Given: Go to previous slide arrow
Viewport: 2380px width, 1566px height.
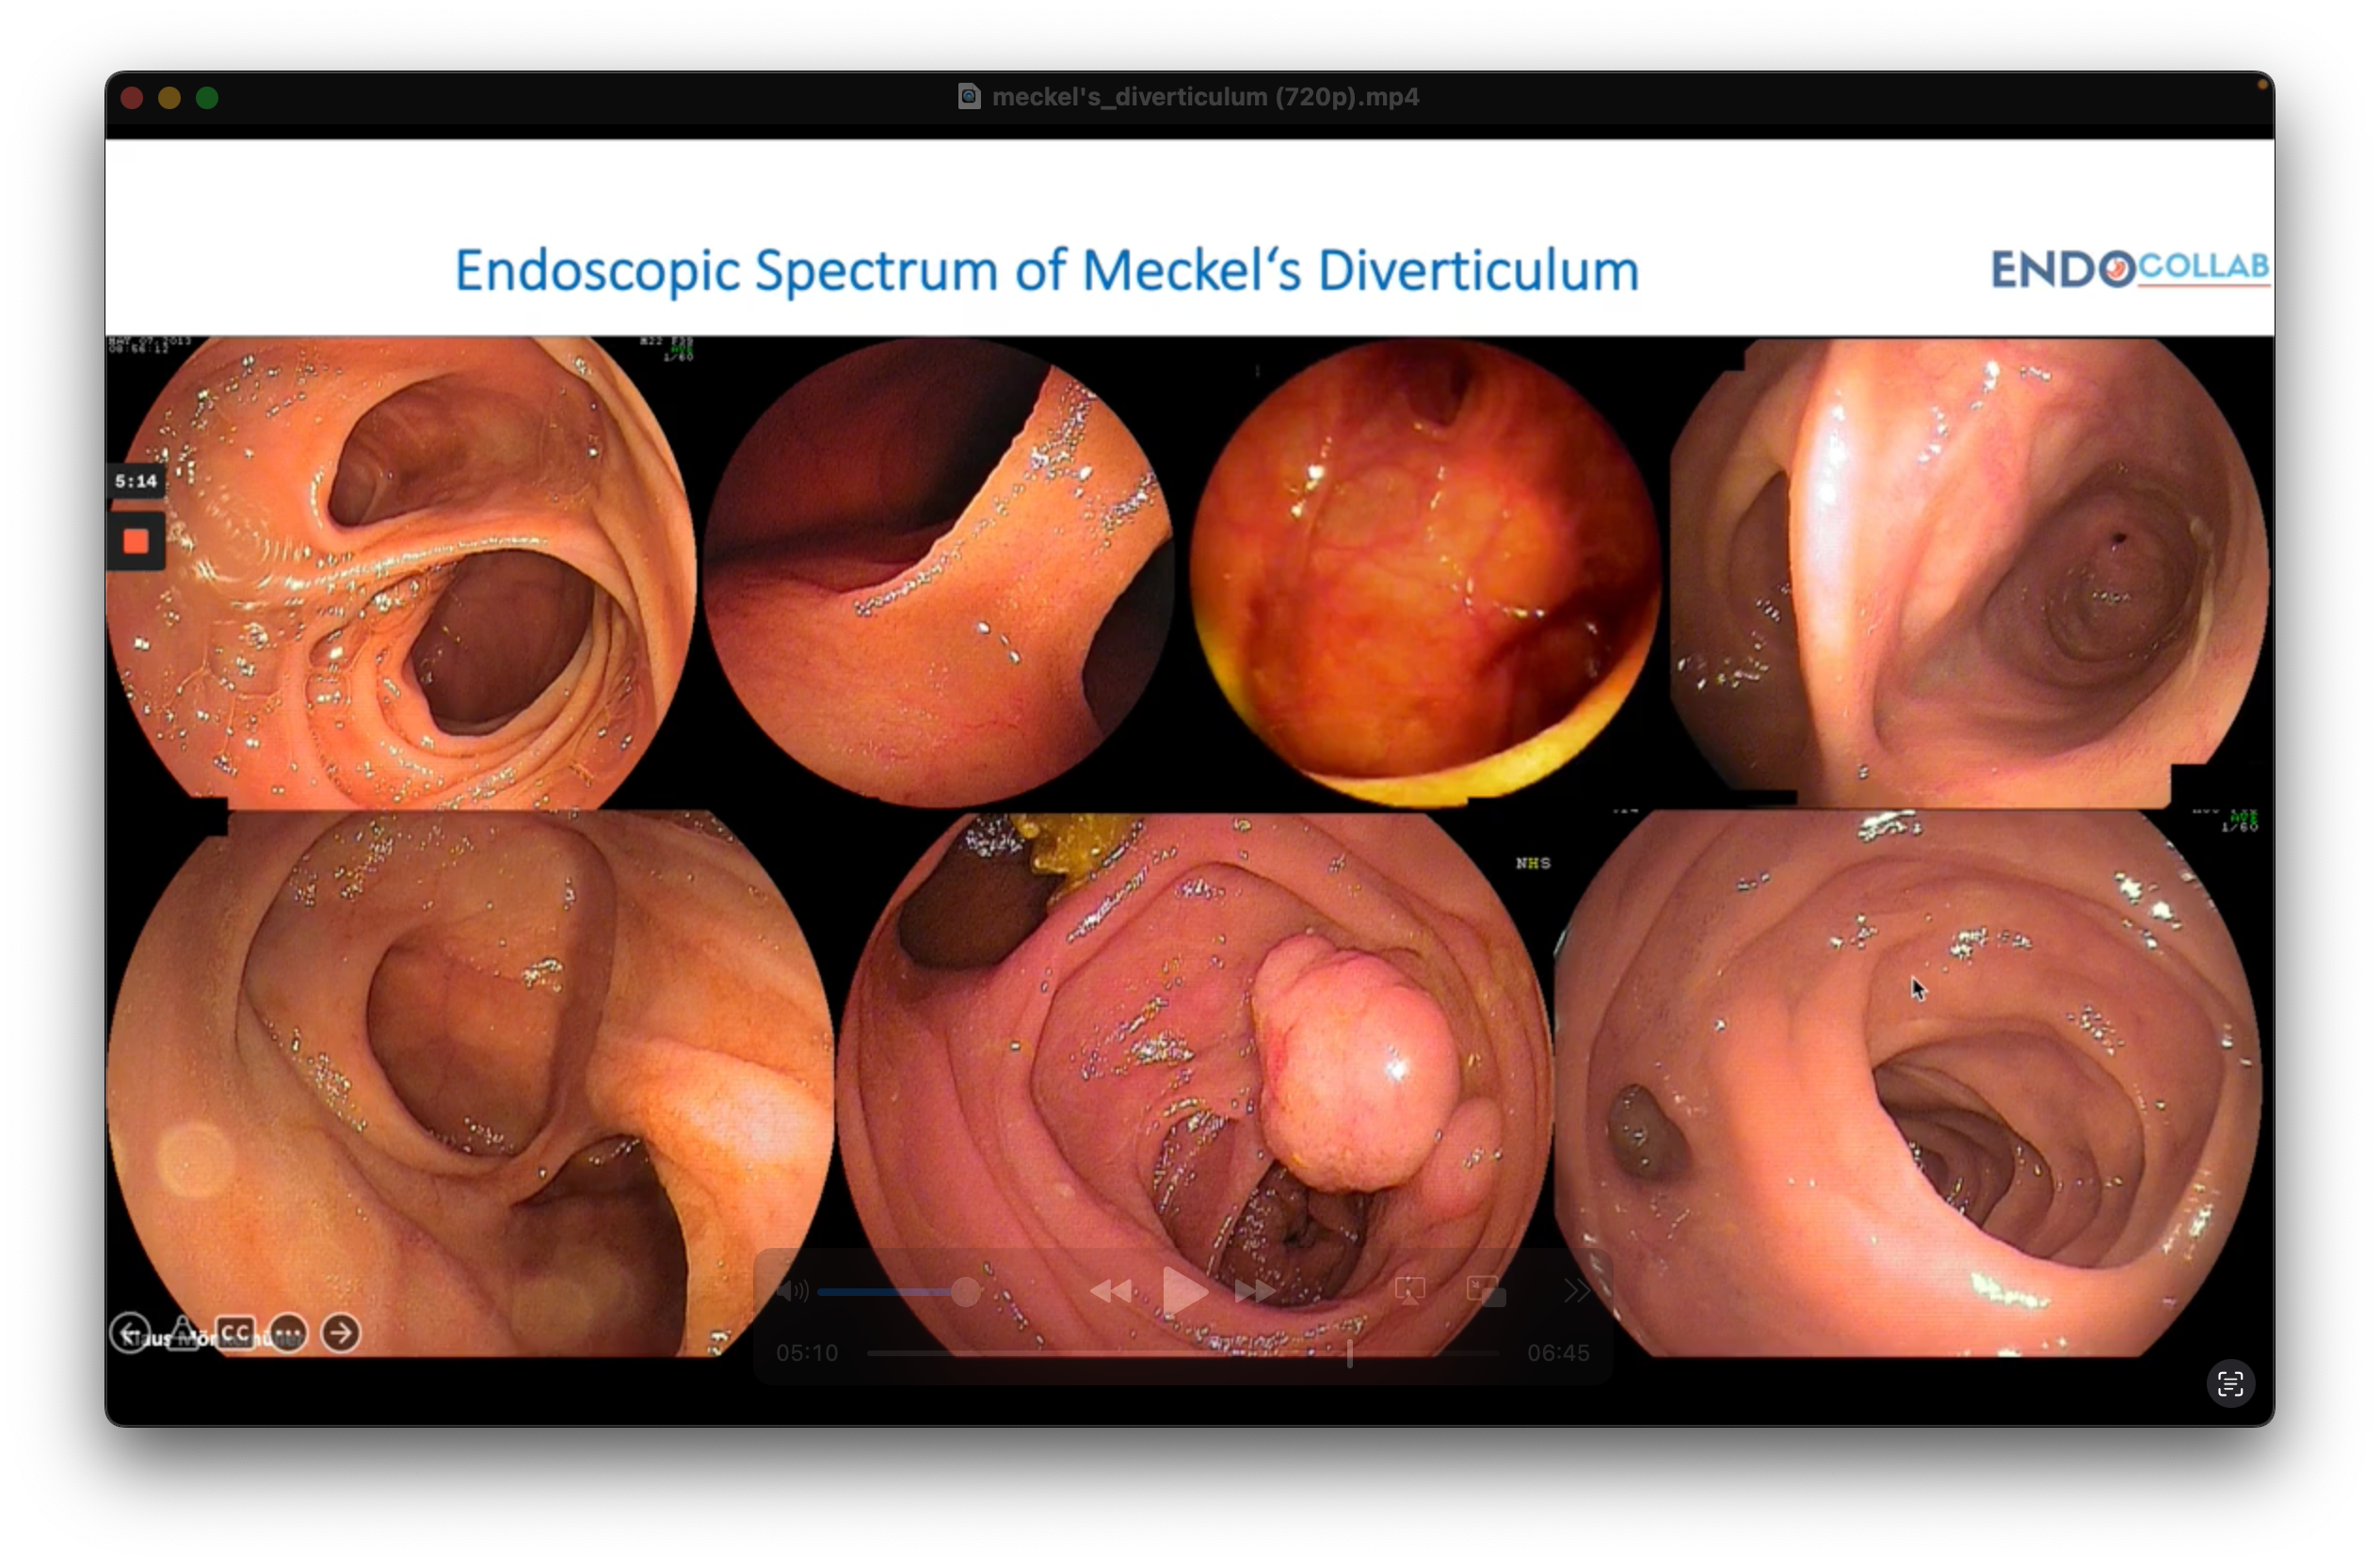Looking at the screenshot, I should [x=130, y=1334].
